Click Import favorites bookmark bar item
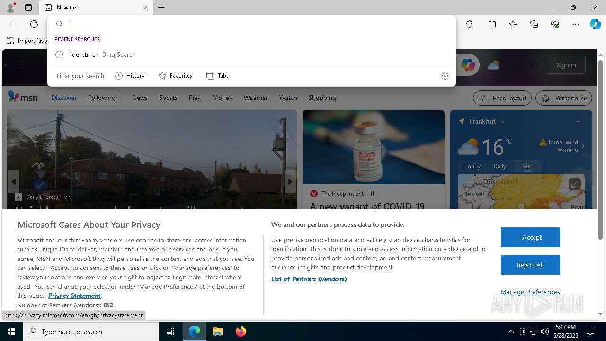The height and width of the screenshot is (341, 606). pyautogui.click(x=27, y=41)
